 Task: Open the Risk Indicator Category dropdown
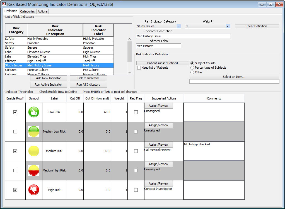[178, 26]
